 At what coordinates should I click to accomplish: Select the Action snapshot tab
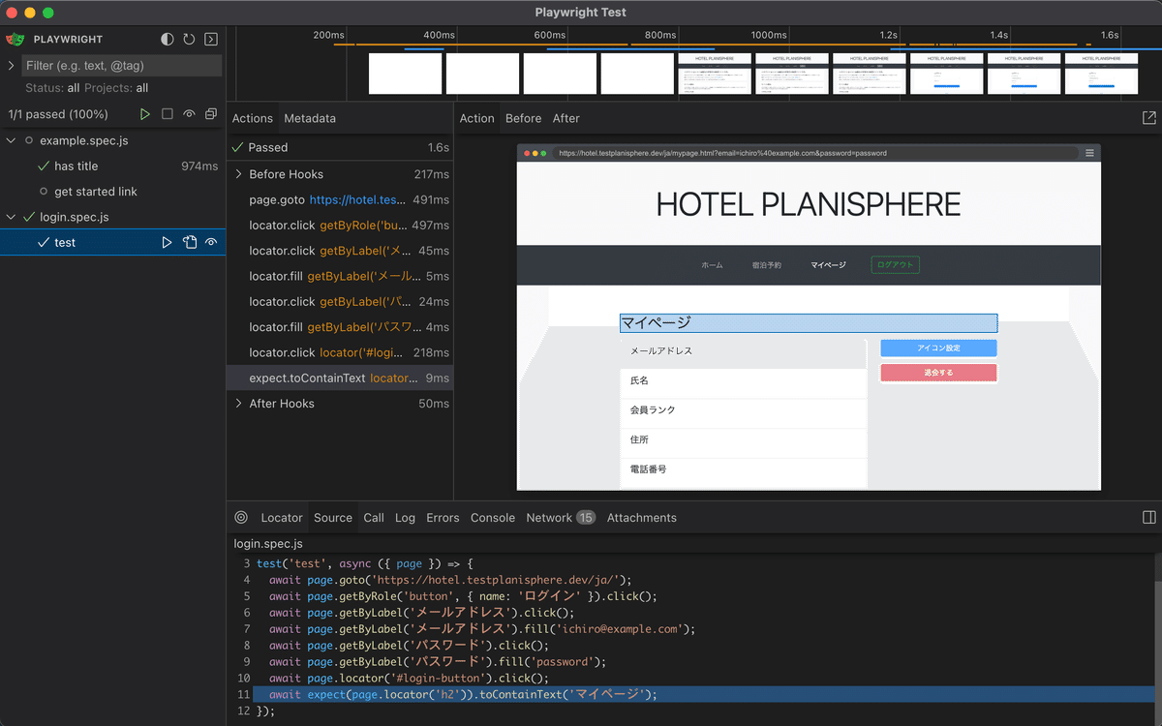[477, 118]
